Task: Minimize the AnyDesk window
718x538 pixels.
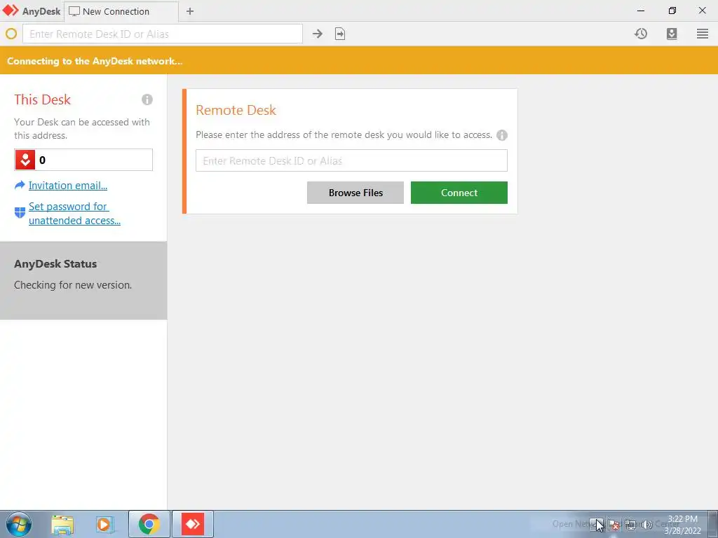Action: (x=641, y=11)
